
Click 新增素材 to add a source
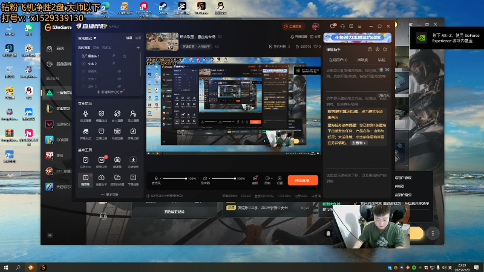click(x=110, y=92)
